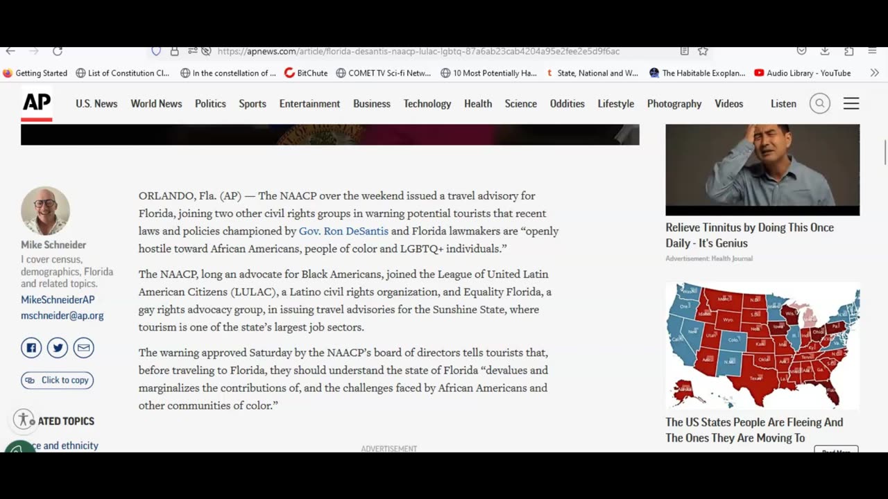Screen dimensions: 888x499
Task: Open BitChute bookmark
Action: 306,73
